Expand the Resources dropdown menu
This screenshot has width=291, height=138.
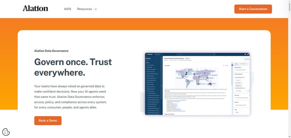tap(87, 9)
